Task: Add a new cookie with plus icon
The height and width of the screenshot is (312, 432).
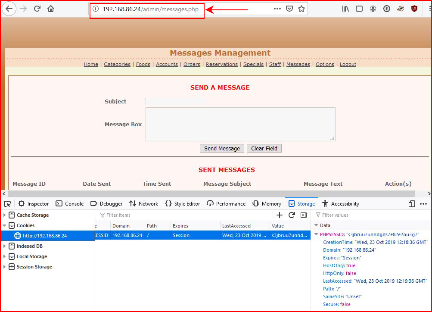Action: coord(280,215)
